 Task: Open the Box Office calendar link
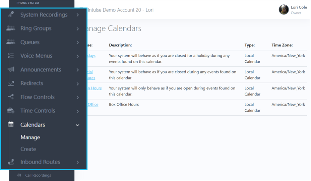coord(93,105)
